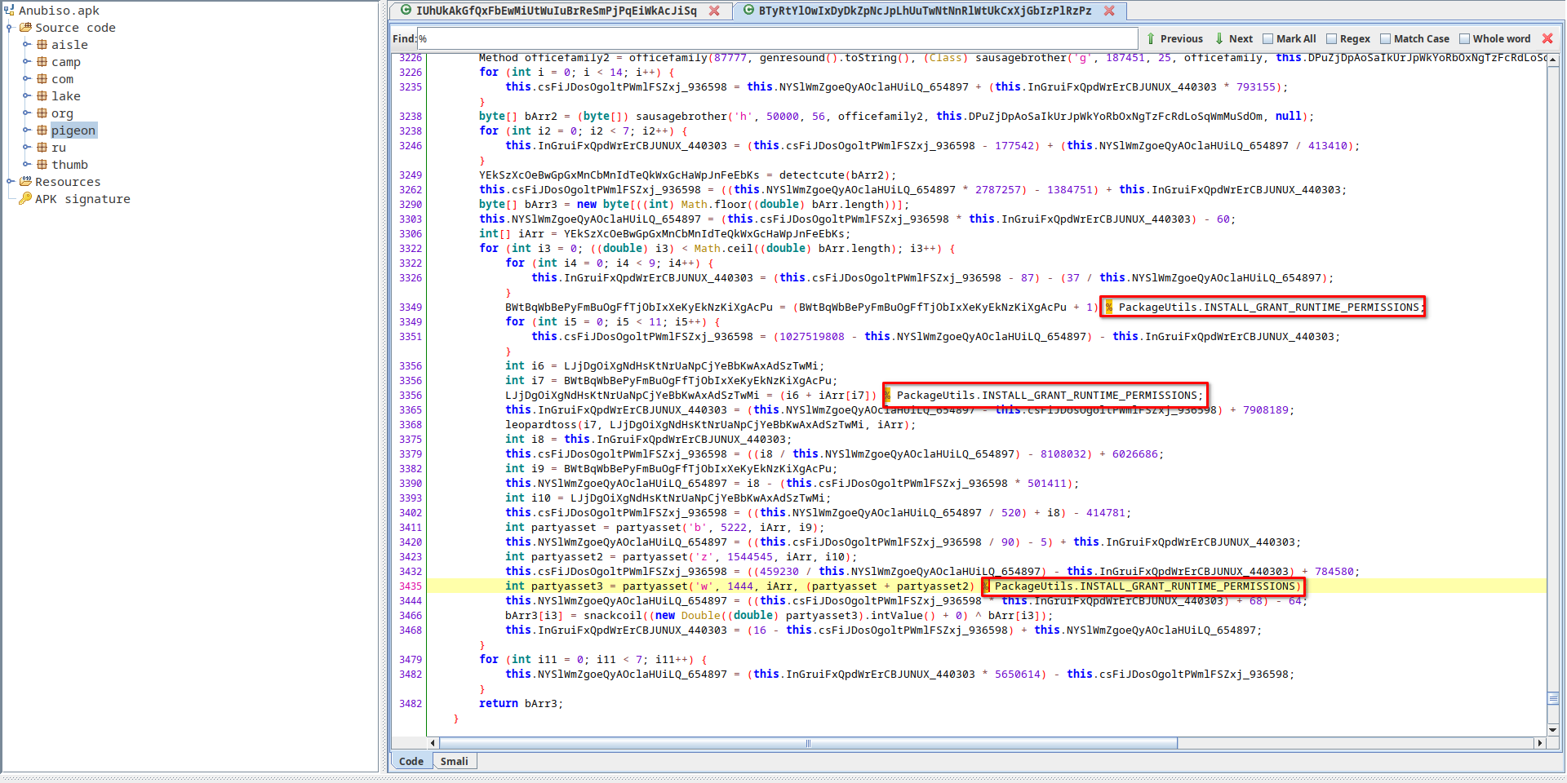1567x783 pixels.
Task: Click the pigeon package icon
Action: [x=42, y=130]
